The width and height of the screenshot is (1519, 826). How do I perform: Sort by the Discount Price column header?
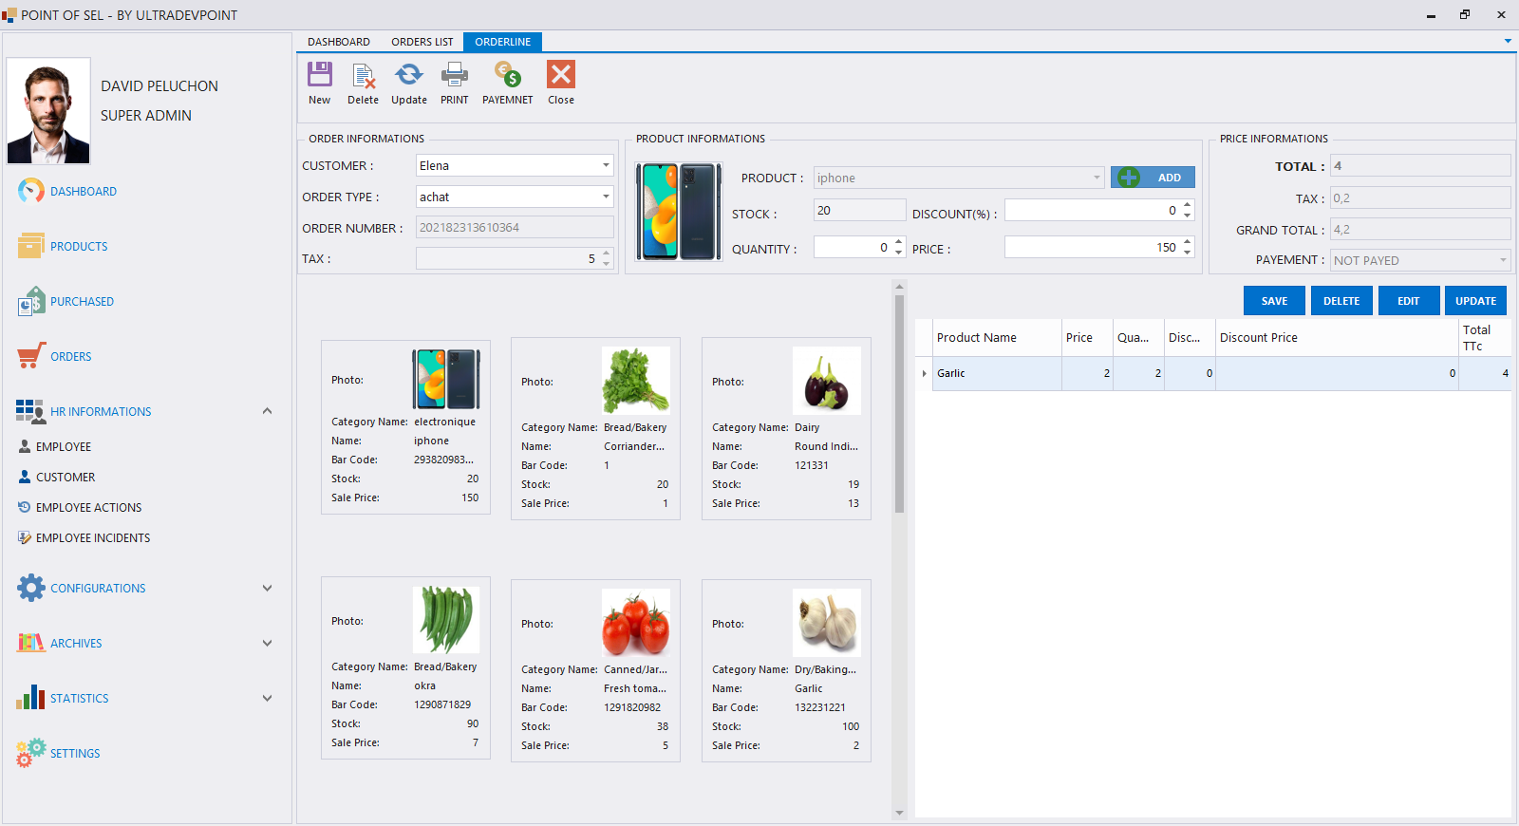coord(1337,337)
